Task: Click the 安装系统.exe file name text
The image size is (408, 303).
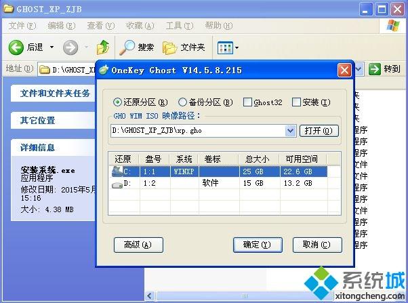Action: [x=48, y=170]
